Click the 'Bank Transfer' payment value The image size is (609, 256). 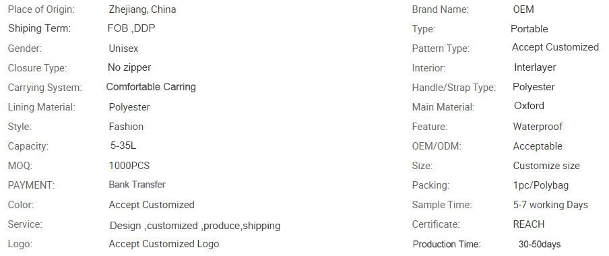coord(137,185)
